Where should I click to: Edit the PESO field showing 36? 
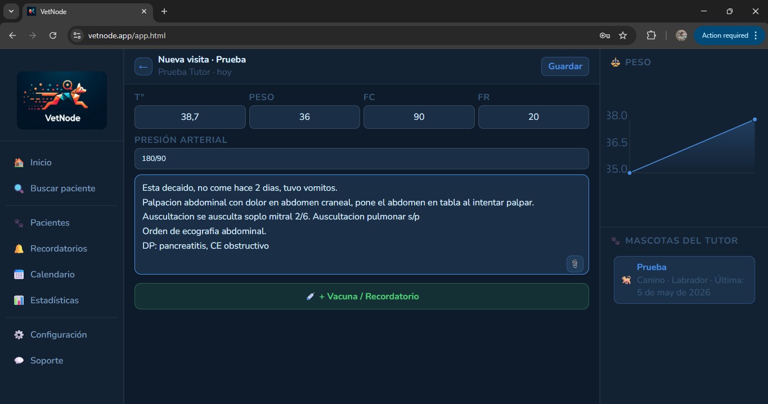tap(304, 117)
